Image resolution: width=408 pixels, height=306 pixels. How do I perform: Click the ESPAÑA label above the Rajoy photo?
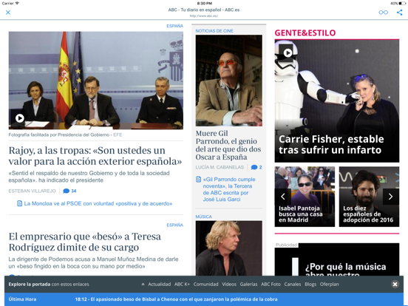(x=175, y=26)
